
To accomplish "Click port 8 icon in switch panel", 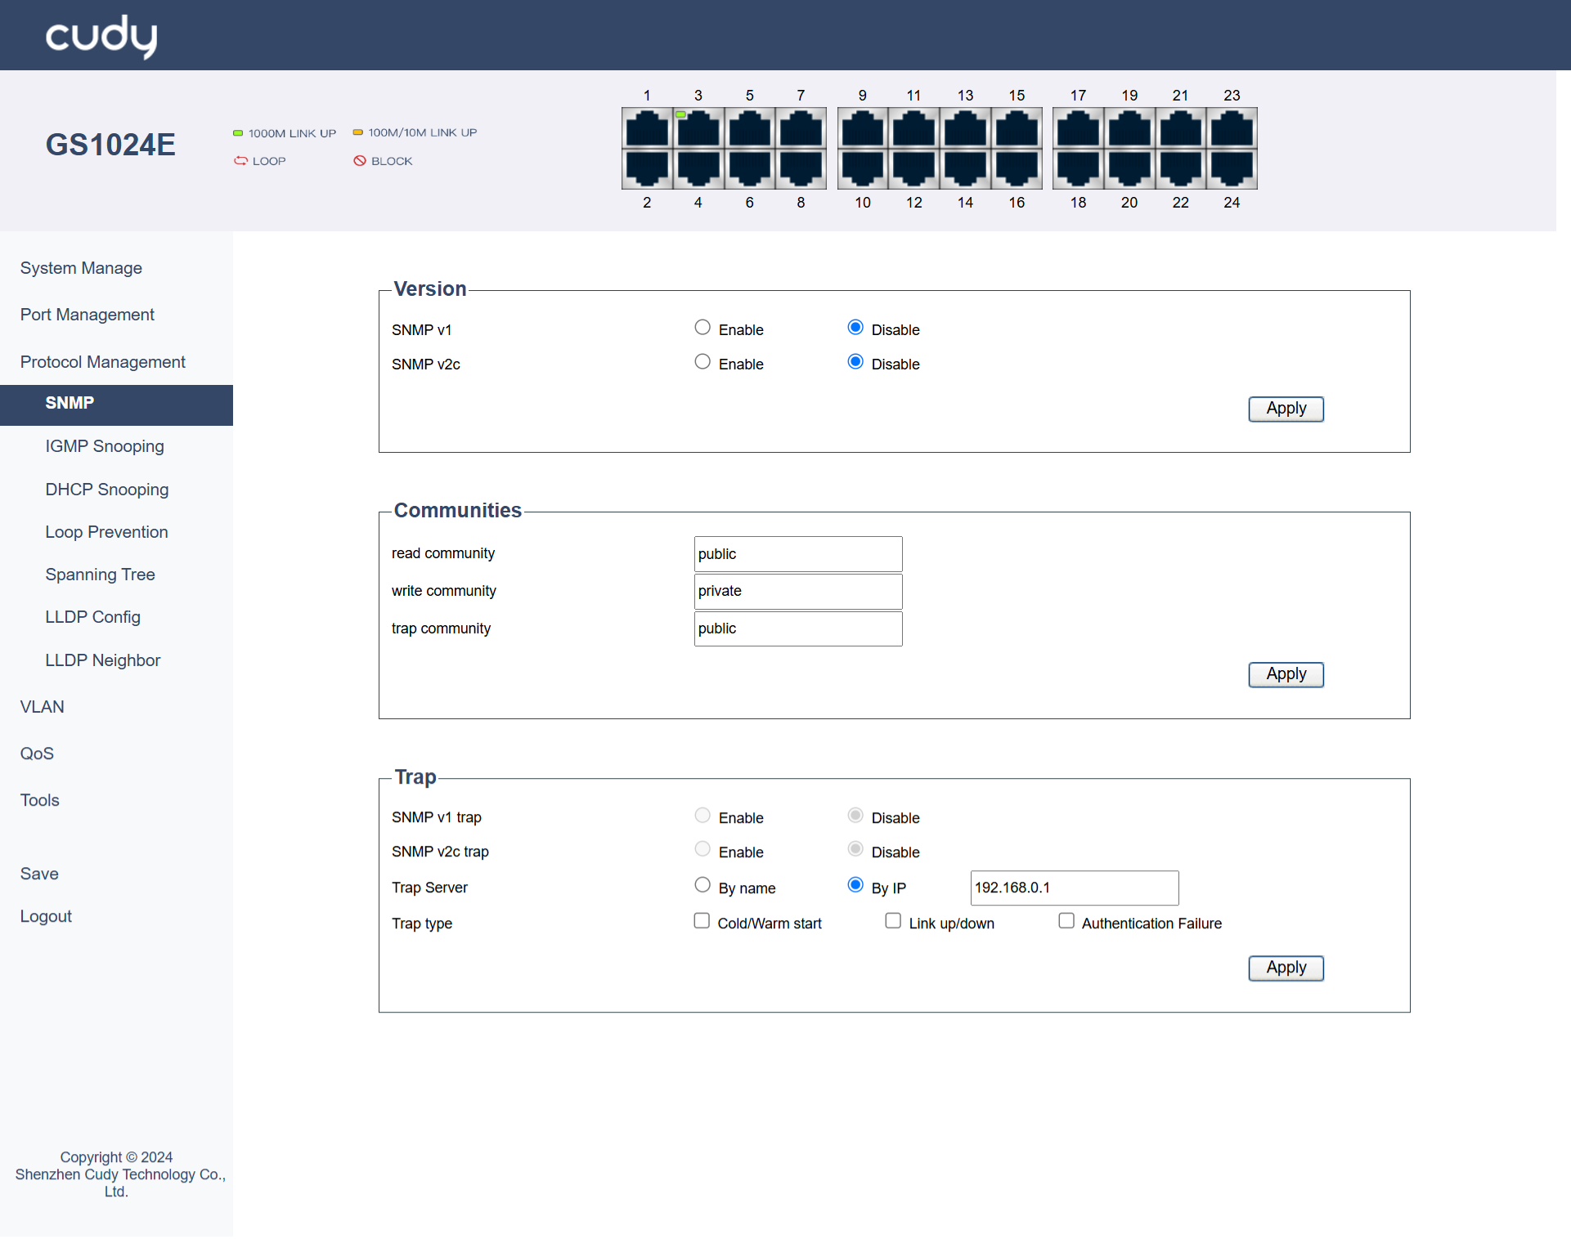I will [801, 168].
